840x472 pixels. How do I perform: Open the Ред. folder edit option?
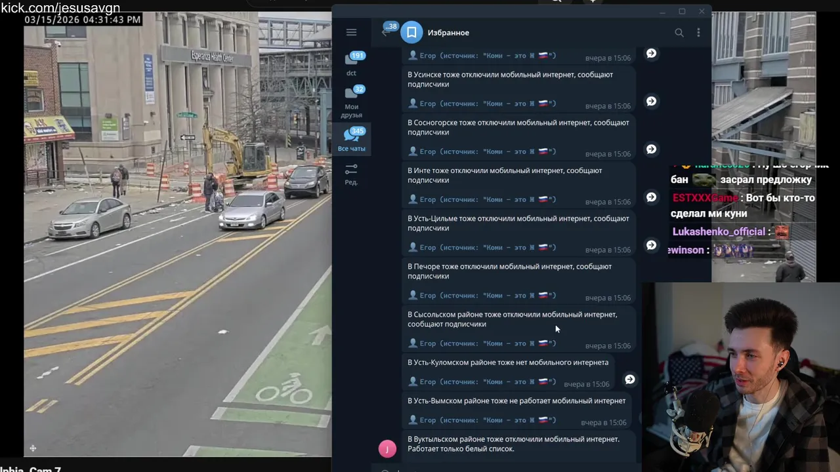[352, 174]
